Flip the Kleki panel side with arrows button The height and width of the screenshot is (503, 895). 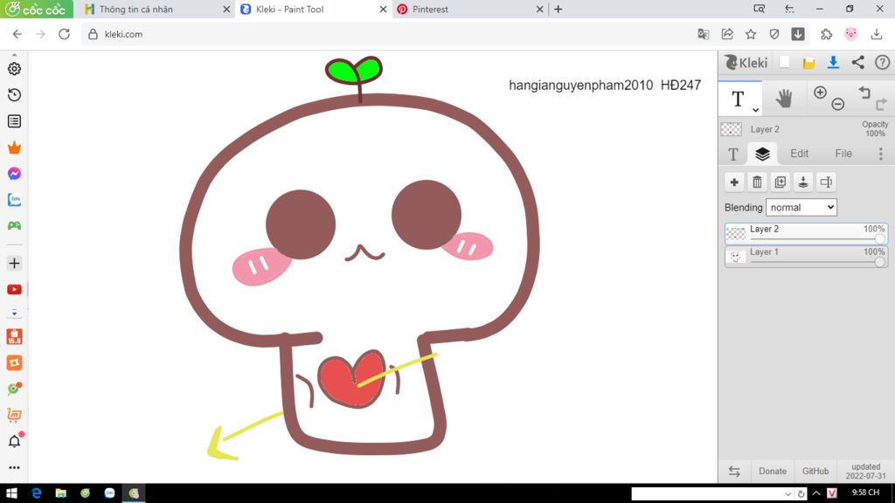[x=734, y=472]
